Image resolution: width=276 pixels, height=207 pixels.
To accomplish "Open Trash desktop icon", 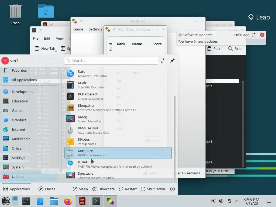I will point(15,15).
